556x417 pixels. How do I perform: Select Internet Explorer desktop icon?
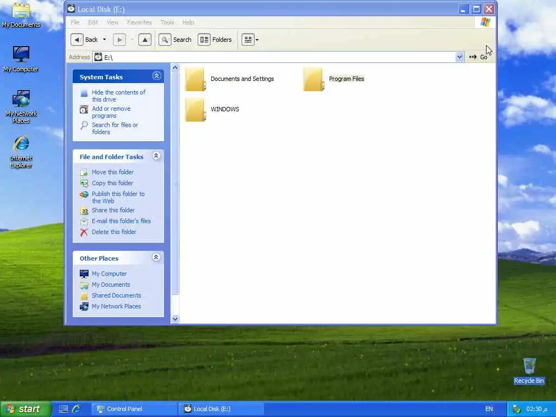(21, 152)
